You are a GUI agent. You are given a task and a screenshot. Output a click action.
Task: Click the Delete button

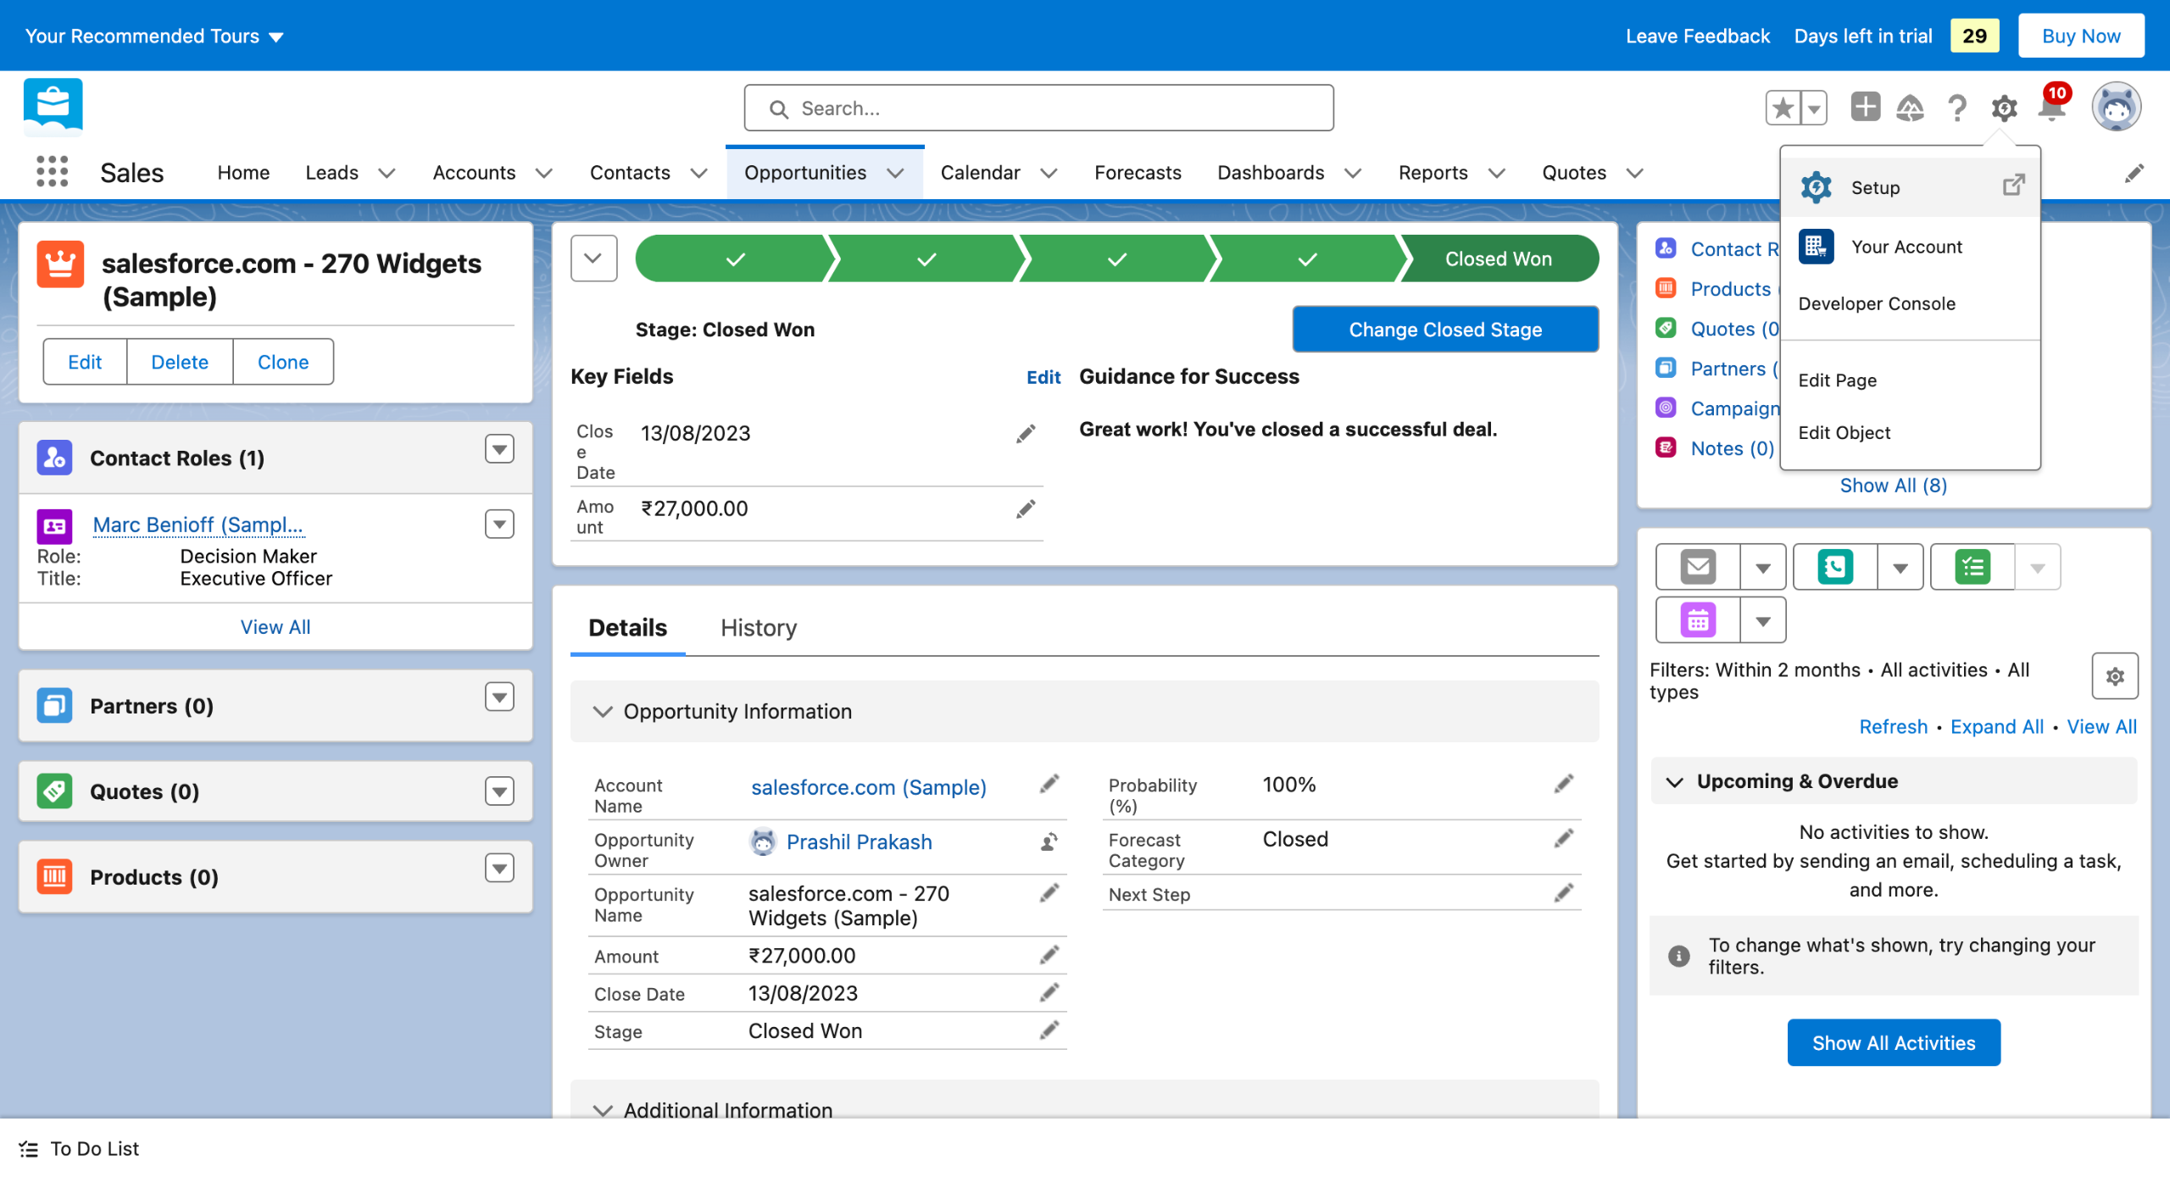(180, 362)
